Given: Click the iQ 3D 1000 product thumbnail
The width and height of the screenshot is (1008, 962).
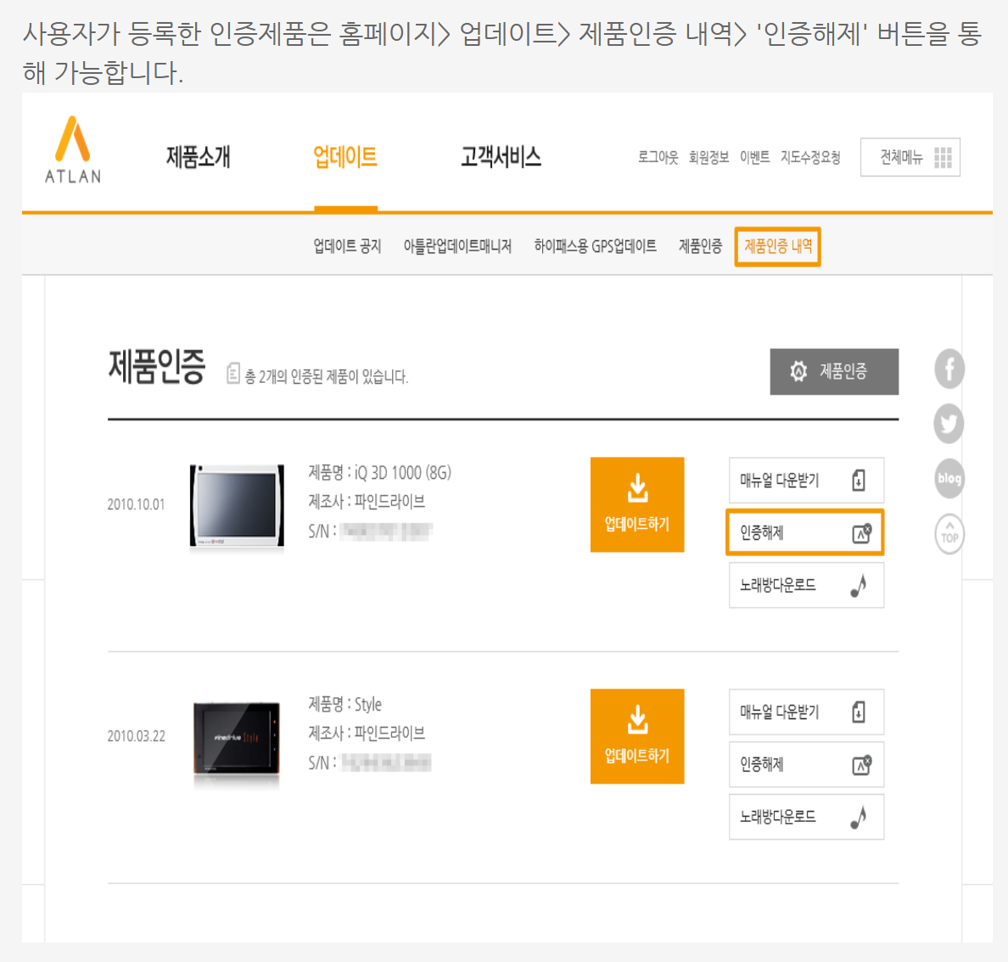Looking at the screenshot, I should (x=237, y=506).
